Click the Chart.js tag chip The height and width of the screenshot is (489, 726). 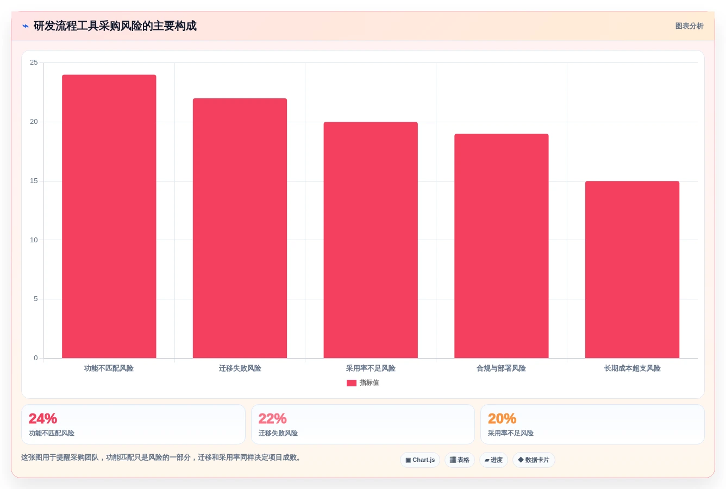point(420,460)
